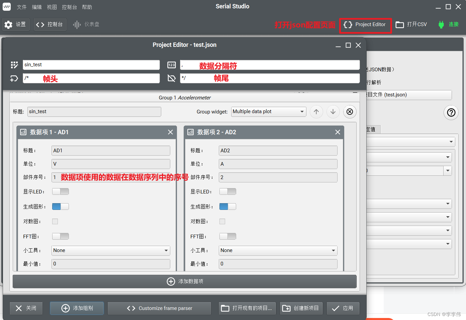Click the Project Editor toolbar icon

click(x=365, y=24)
